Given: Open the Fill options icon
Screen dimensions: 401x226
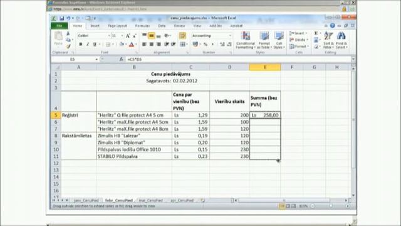Looking at the screenshot, I should tap(316, 40).
